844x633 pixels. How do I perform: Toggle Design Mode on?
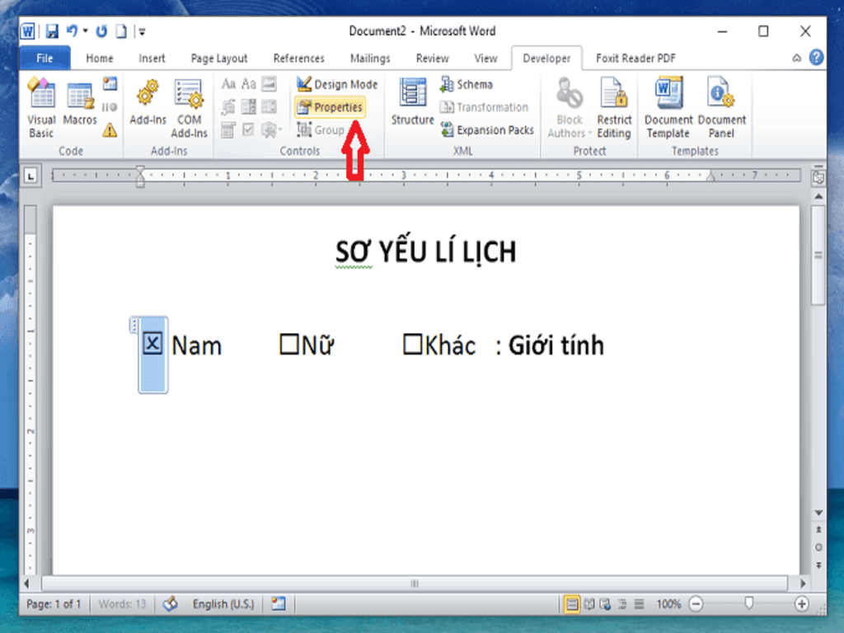[x=338, y=83]
